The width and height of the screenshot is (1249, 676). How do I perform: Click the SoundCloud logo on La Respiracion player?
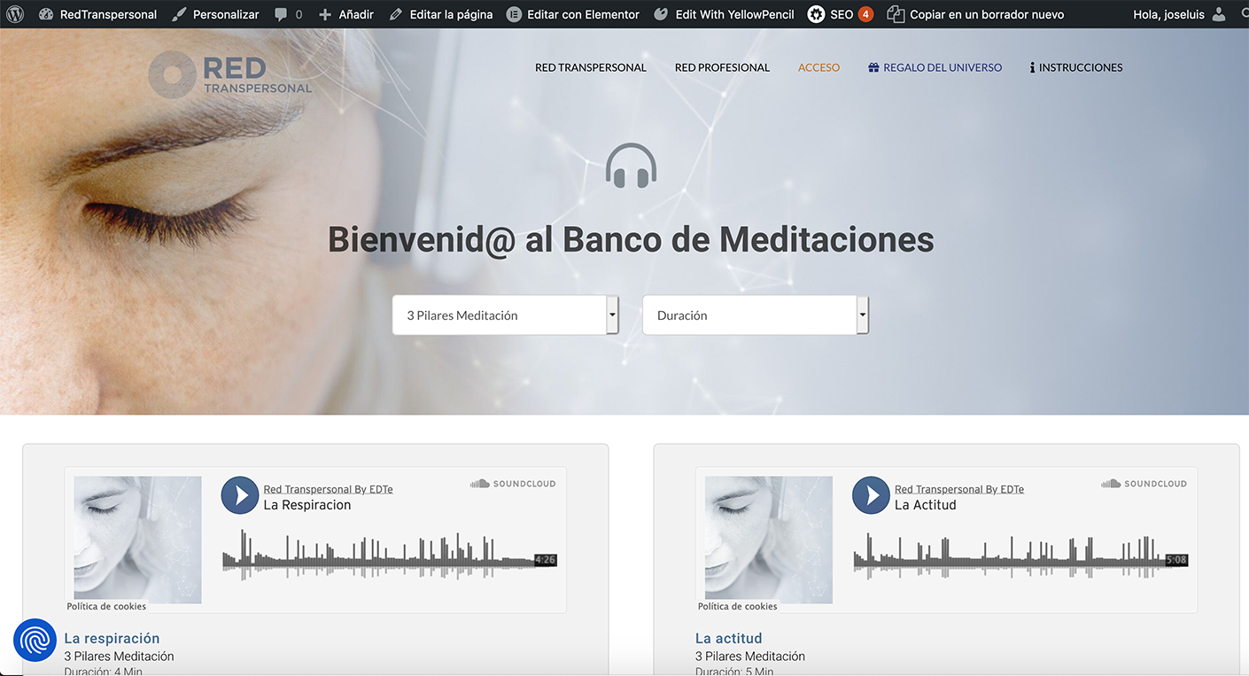(x=513, y=484)
